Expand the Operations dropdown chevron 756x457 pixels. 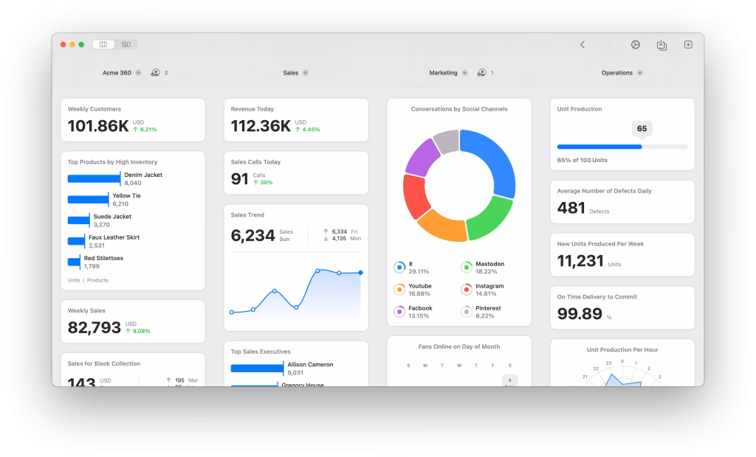tap(640, 73)
